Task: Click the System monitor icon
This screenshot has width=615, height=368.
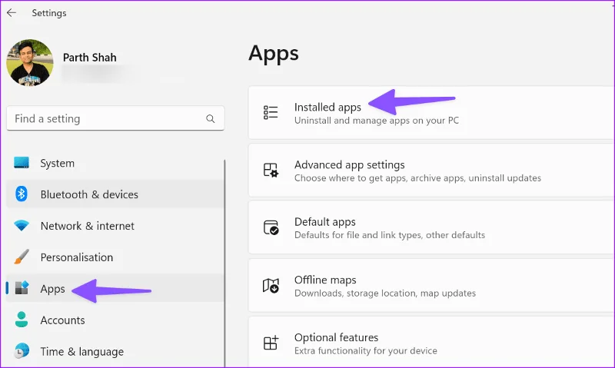Action: (x=22, y=162)
